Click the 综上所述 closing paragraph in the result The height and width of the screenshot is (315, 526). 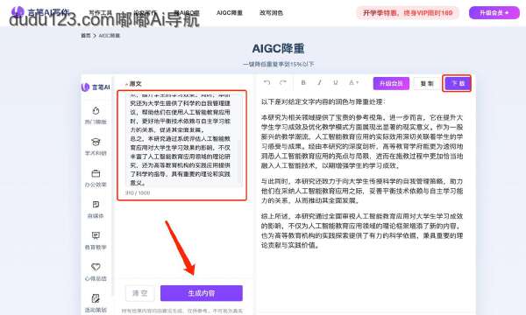pos(362,231)
